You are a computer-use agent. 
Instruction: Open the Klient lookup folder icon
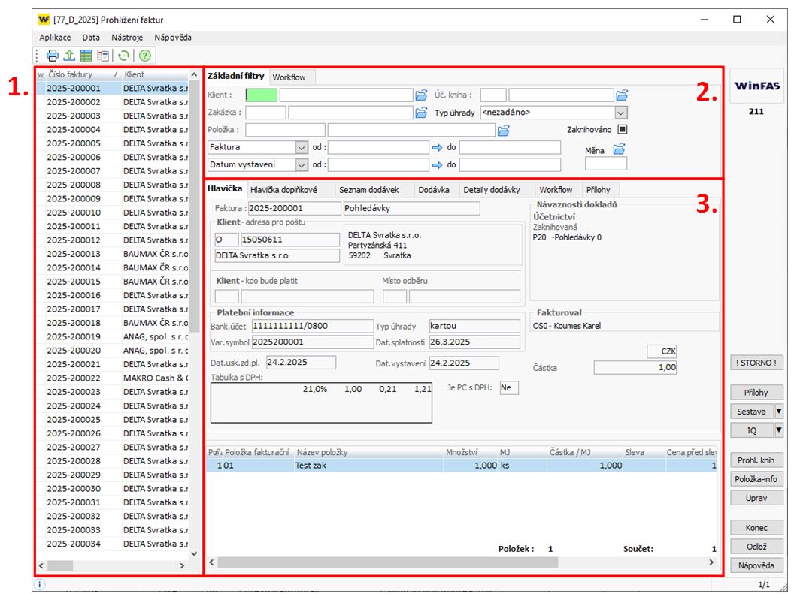[421, 95]
